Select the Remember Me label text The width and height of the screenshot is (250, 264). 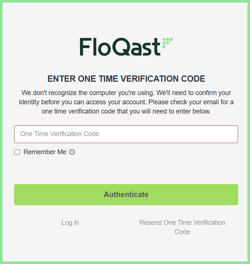[45, 152]
